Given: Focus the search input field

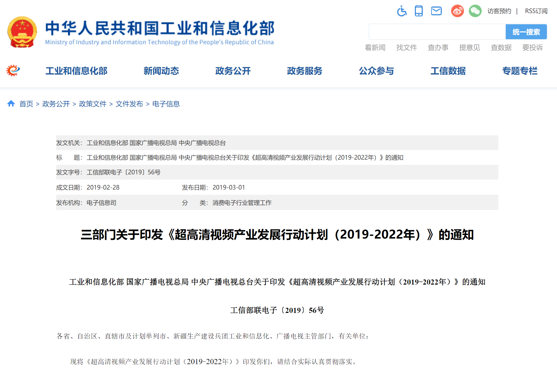Looking at the screenshot, I should [x=437, y=32].
